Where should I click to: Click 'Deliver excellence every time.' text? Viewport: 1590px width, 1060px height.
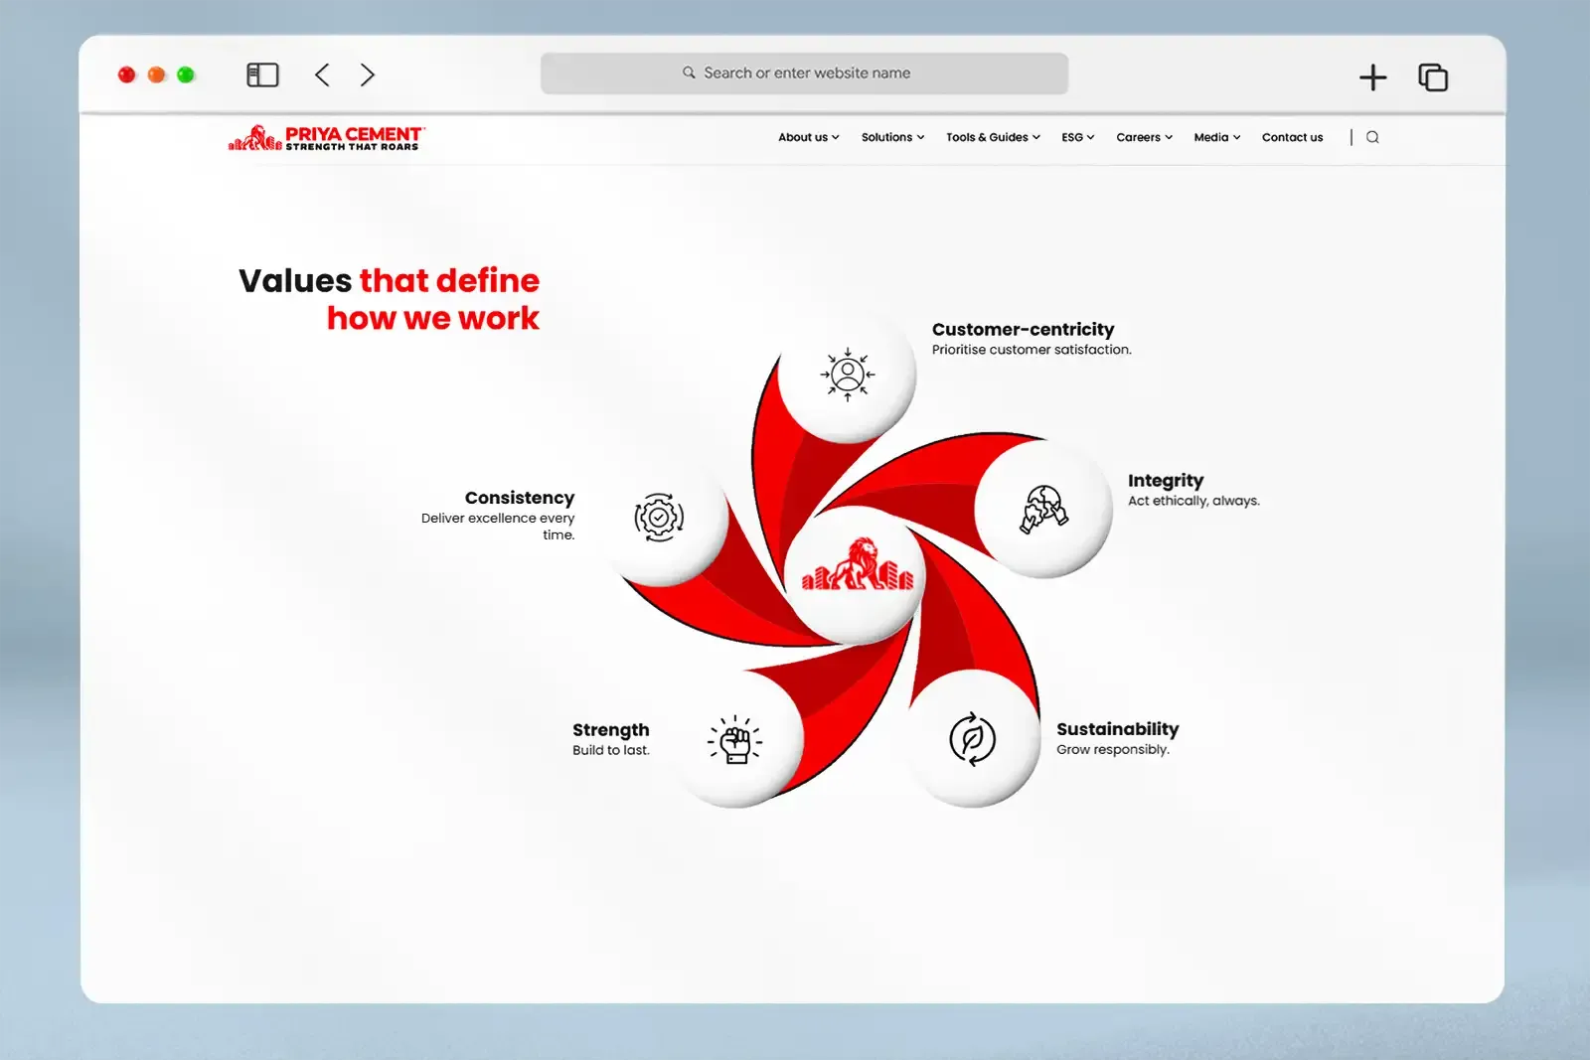(498, 527)
